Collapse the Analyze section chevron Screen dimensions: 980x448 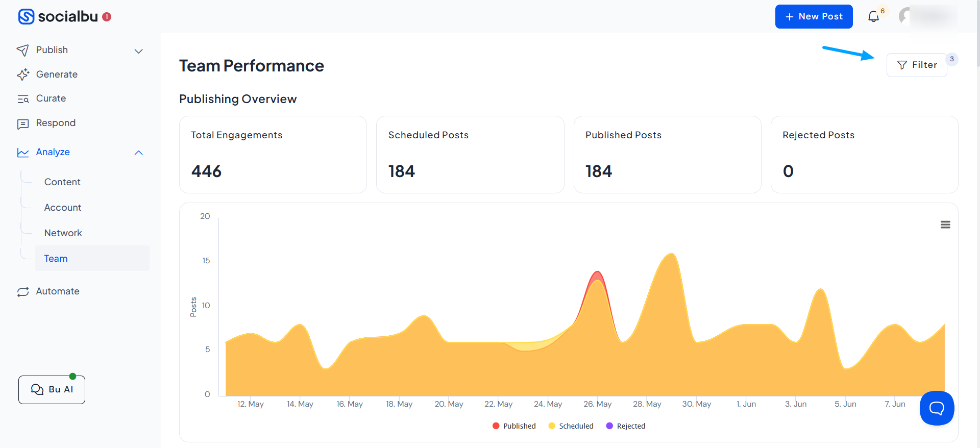point(138,153)
